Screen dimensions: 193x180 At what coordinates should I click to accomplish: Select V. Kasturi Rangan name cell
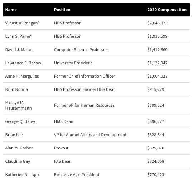[22, 23]
